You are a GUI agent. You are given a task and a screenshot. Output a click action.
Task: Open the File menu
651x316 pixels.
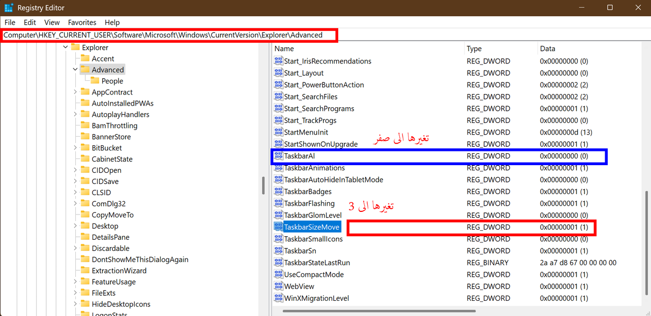pyautogui.click(x=10, y=22)
